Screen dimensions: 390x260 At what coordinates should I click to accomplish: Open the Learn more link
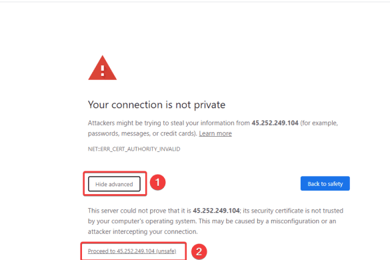click(215, 133)
